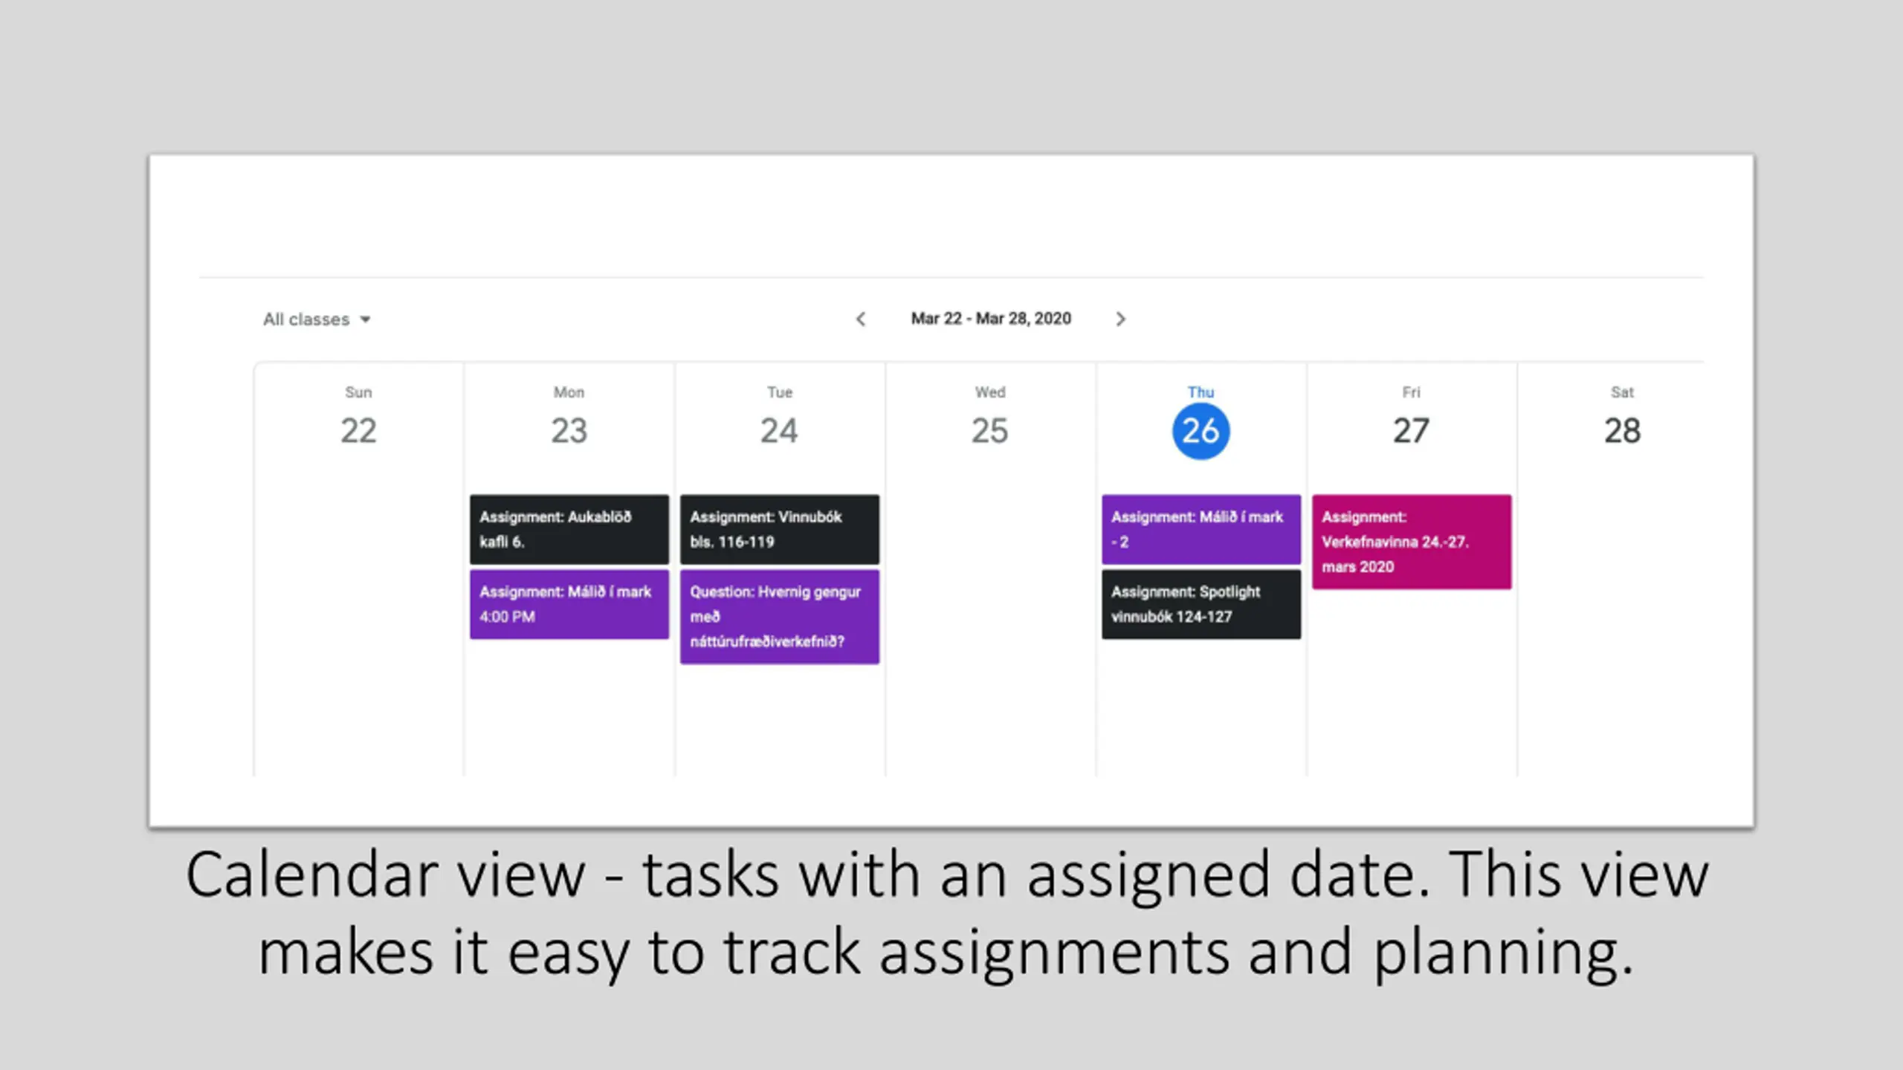Open assignment Málið í mark - 2
This screenshot has height=1070, width=1903.
pos(1201,529)
